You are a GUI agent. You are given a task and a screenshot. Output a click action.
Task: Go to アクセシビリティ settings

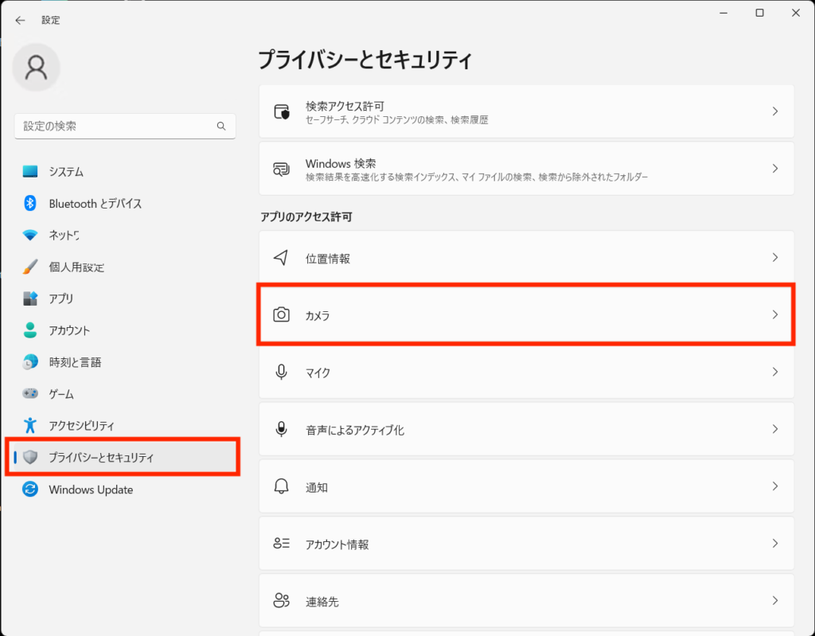click(x=82, y=426)
